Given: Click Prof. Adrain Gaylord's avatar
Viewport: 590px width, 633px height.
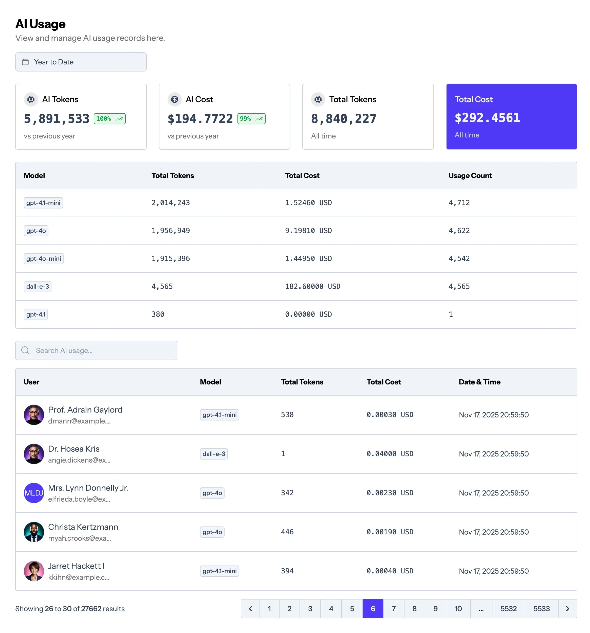Looking at the screenshot, I should (34, 415).
